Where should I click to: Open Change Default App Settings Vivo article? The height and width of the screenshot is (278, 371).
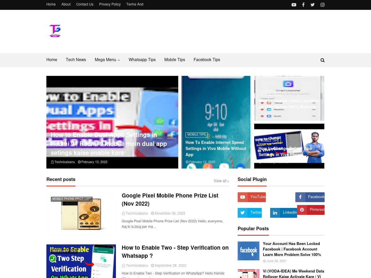[x=285, y=151]
